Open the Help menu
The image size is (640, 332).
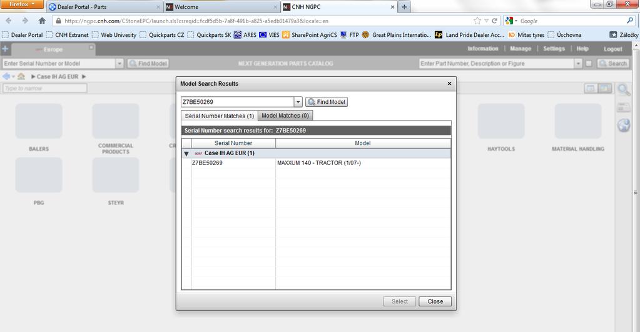tap(582, 49)
